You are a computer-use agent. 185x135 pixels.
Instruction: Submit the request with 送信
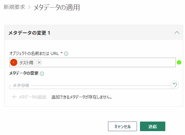pos(152,126)
